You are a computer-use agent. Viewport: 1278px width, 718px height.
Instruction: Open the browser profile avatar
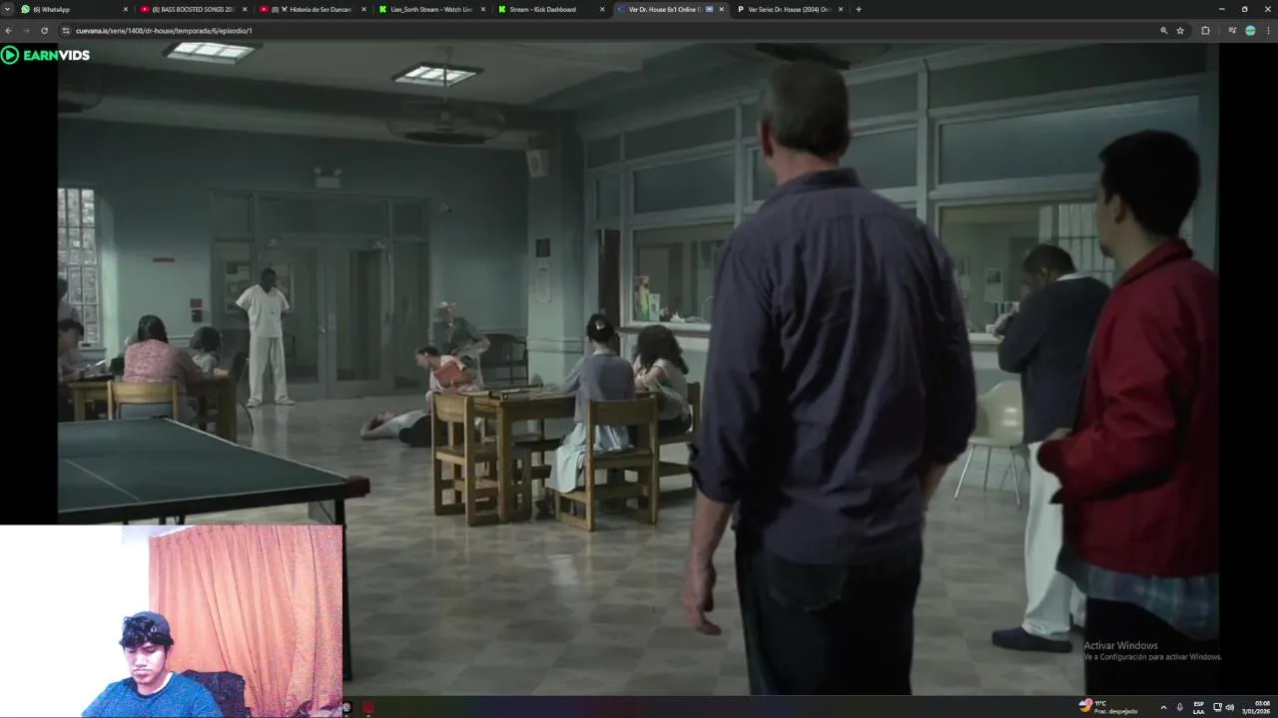click(x=1250, y=31)
